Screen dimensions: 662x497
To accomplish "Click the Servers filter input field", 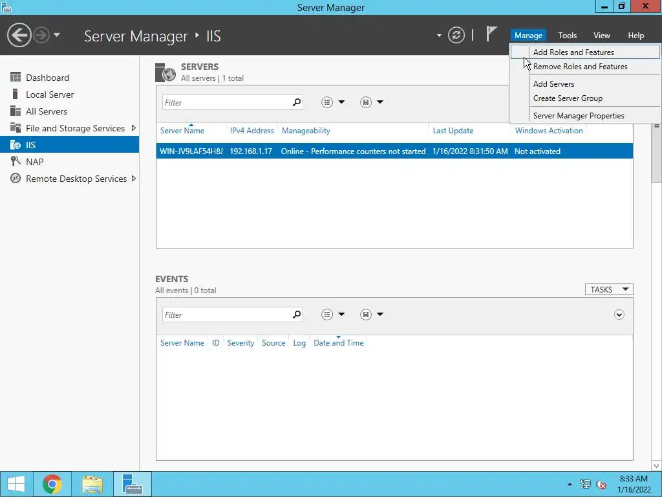I will pyautogui.click(x=227, y=102).
